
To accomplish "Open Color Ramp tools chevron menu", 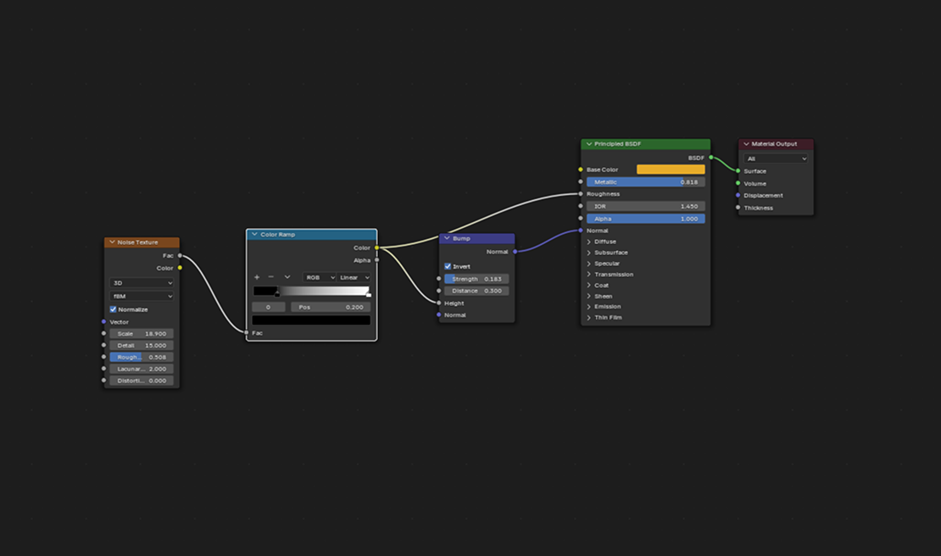I will (x=287, y=277).
